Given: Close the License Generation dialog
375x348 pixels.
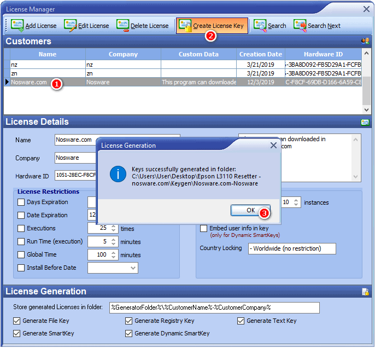Looking at the screenshot, I should pos(273,146).
